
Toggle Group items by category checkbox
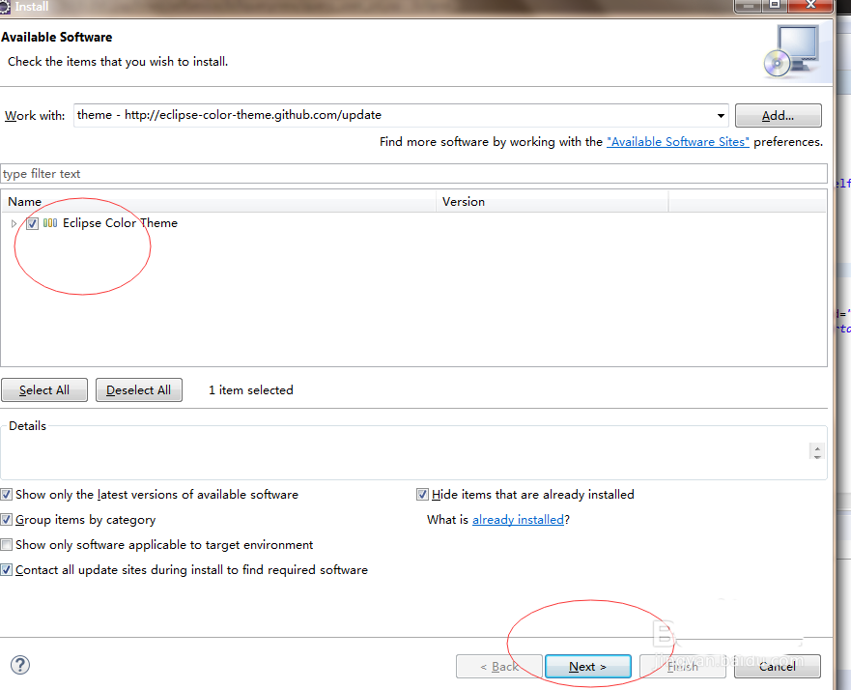[x=6, y=520]
